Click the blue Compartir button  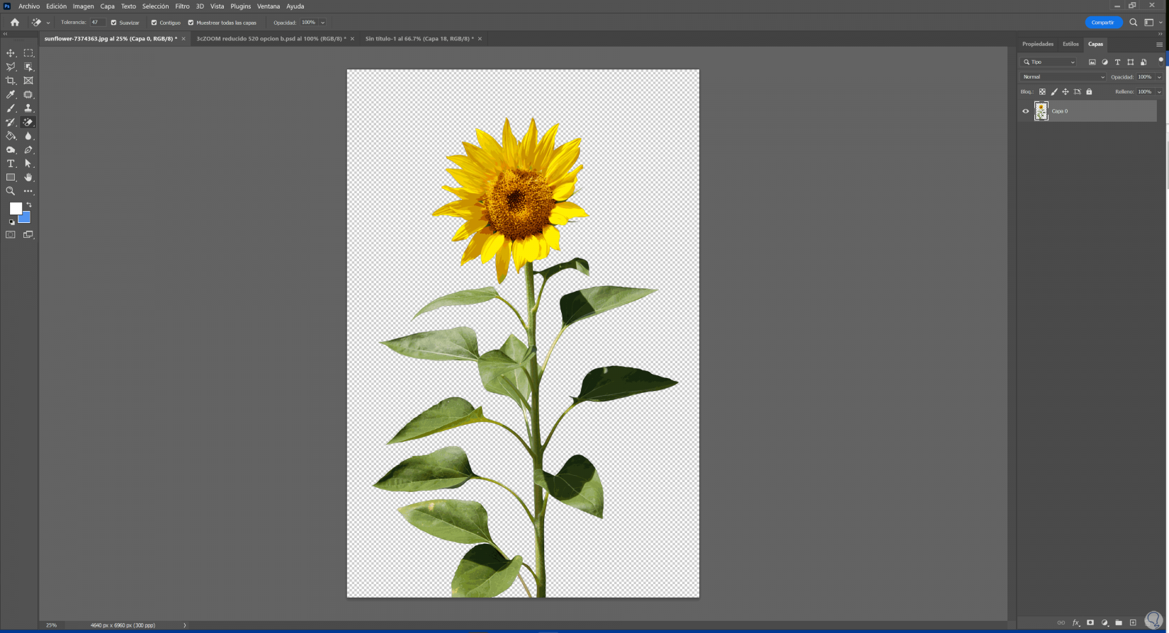point(1102,23)
